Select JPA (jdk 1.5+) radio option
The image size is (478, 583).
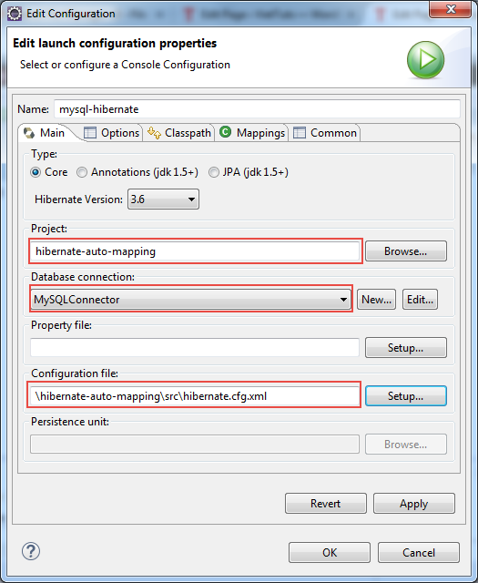[214, 172]
